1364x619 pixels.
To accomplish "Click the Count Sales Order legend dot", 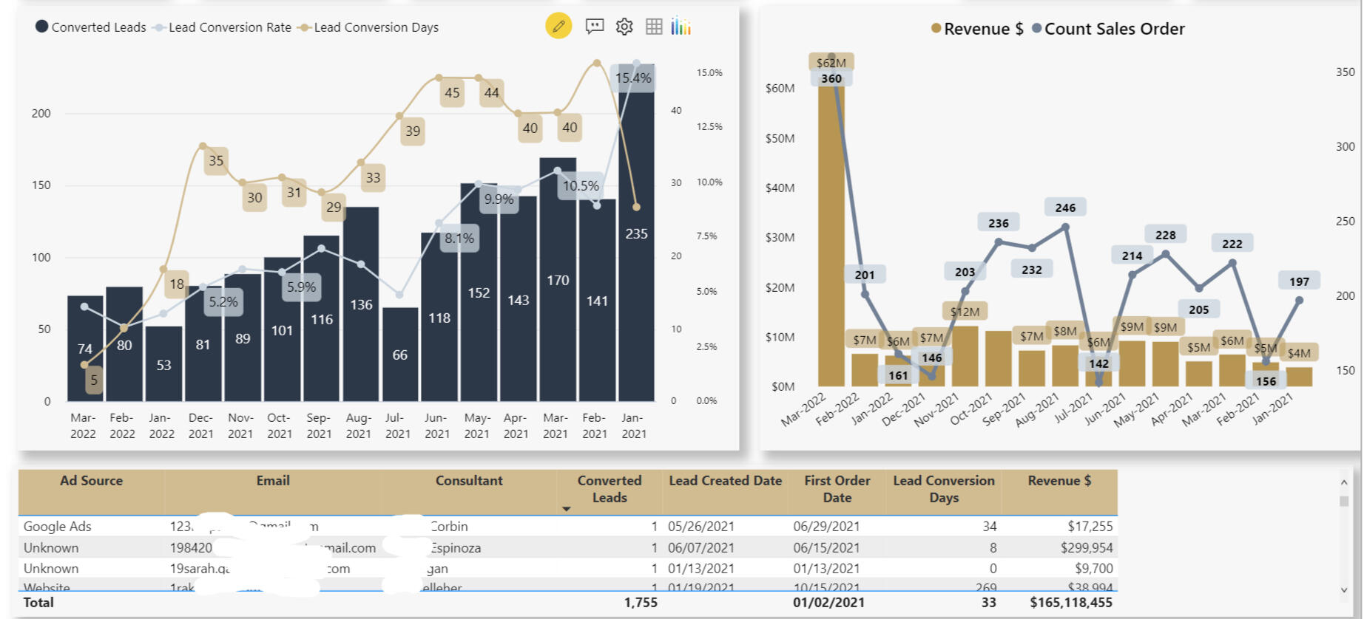I will (1036, 29).
